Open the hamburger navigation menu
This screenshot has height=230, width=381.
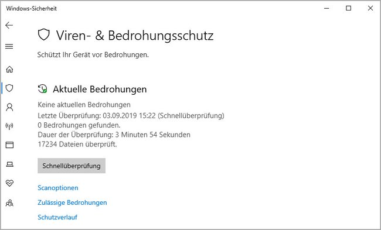tap(9, 46)
